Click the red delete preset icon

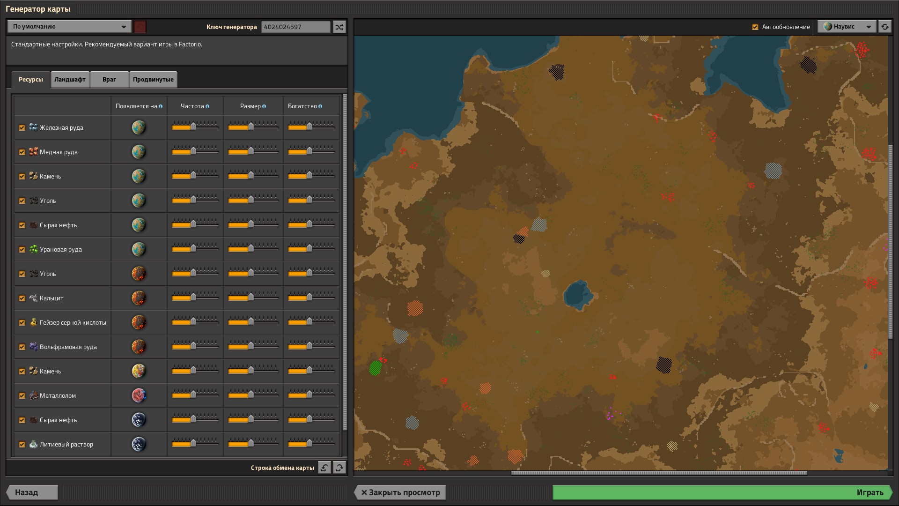(140, 27)
